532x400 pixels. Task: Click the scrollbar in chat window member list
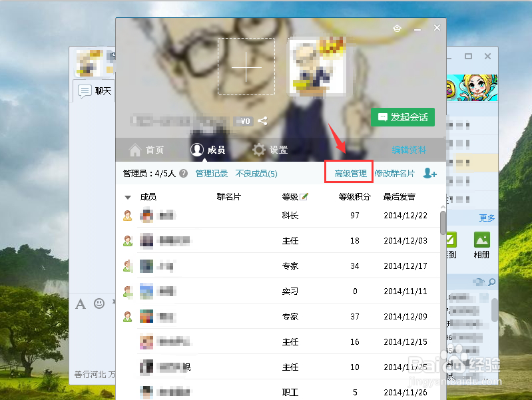(494, 309)
